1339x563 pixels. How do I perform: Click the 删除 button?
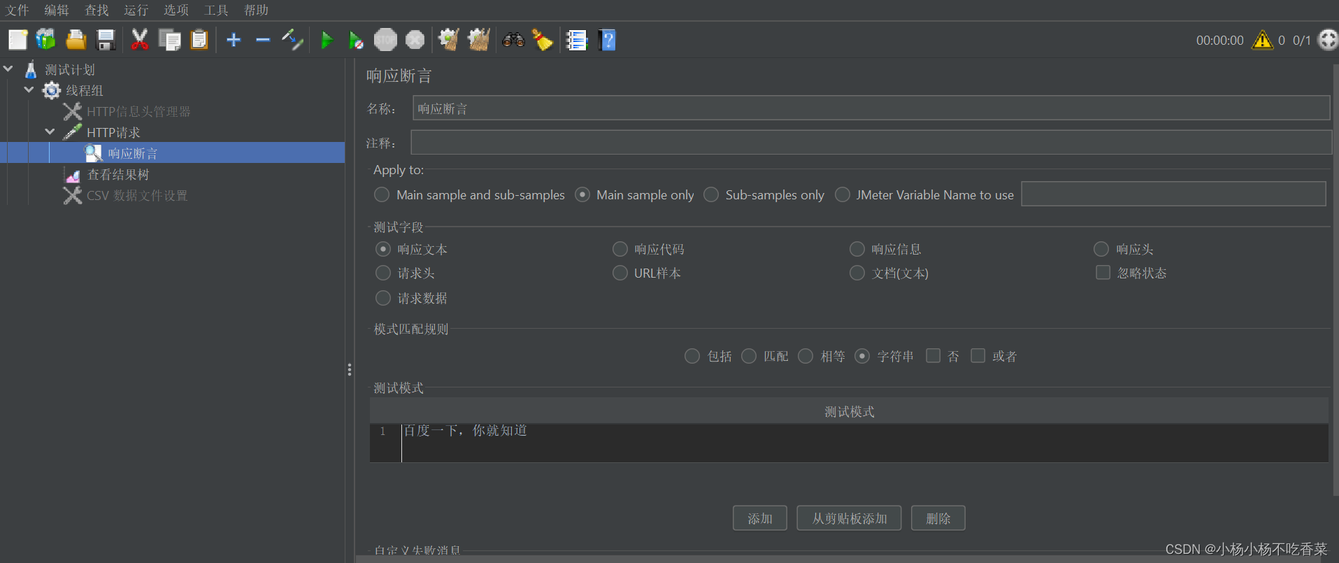938,518
